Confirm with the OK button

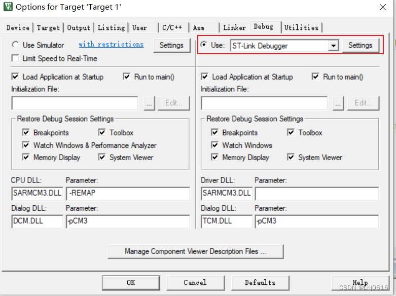click(131, 283)
